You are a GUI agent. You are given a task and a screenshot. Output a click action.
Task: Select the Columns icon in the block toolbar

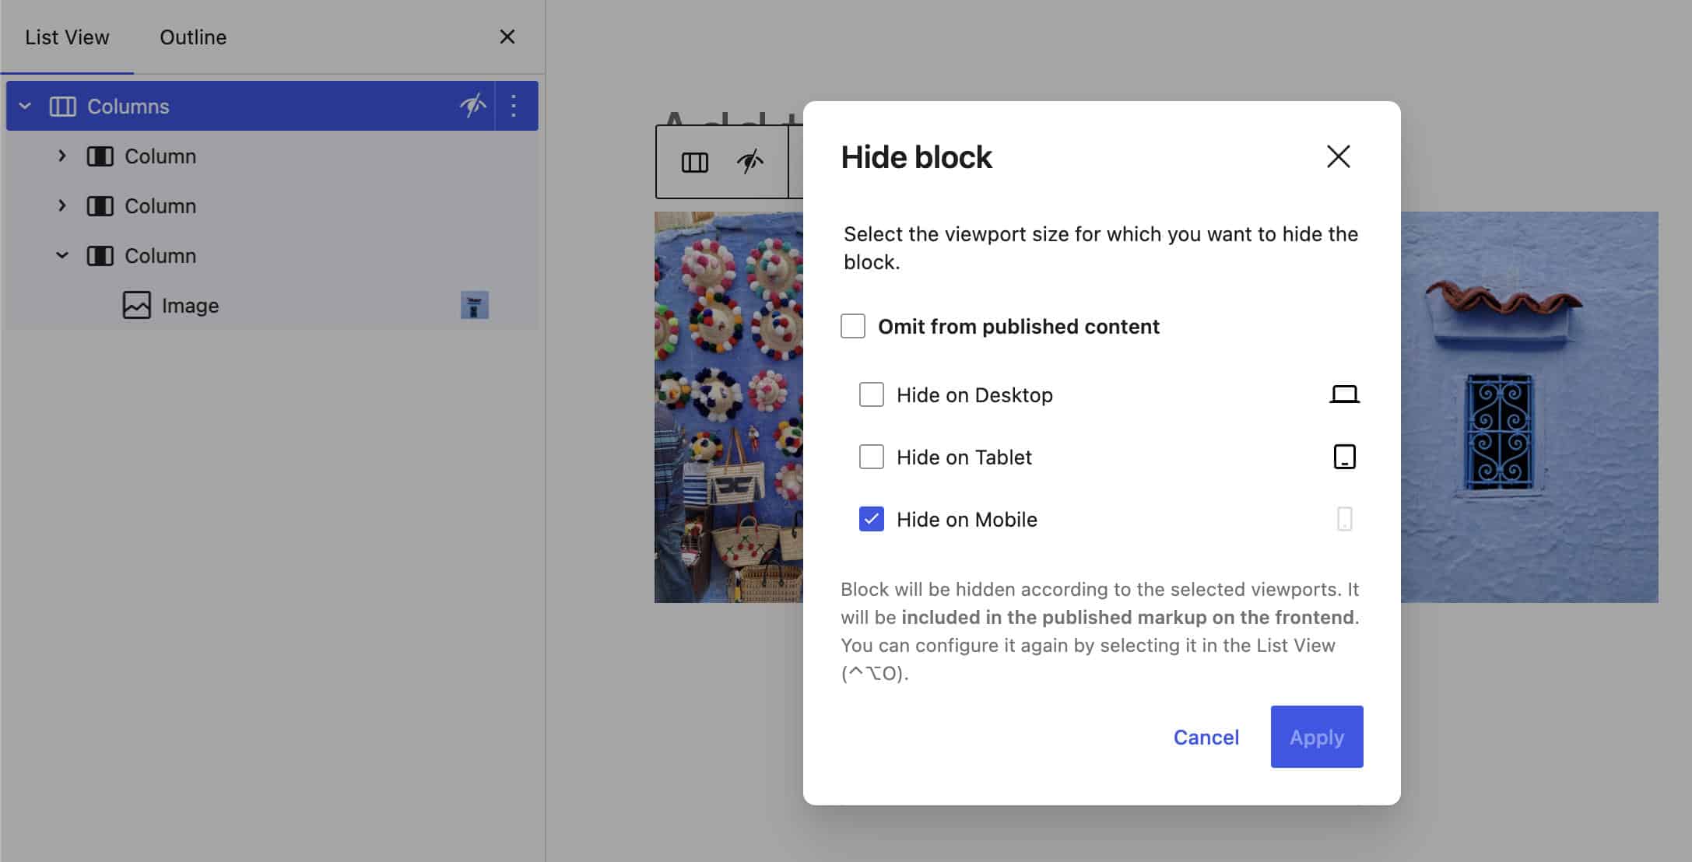coord(696,162)
